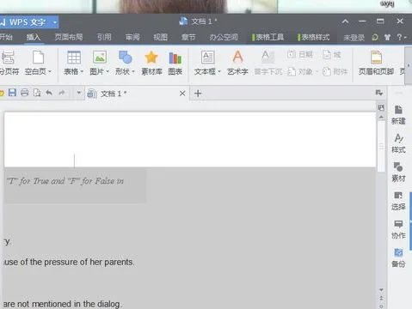
Task: Open 页眉和页脚 header and footer
Action: pyautogui.click(x=376, y=63)
